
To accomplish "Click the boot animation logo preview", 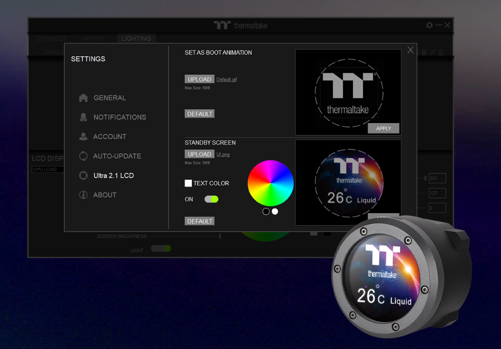I will (349, 93).
